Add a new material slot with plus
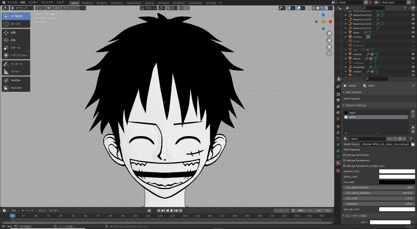 pyautogui.click(x=413, y=112)
